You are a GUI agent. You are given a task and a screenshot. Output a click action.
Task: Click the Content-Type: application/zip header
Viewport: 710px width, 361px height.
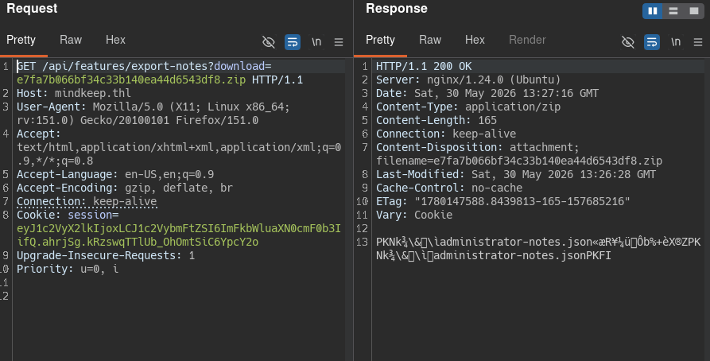click(x=468, y=107)
